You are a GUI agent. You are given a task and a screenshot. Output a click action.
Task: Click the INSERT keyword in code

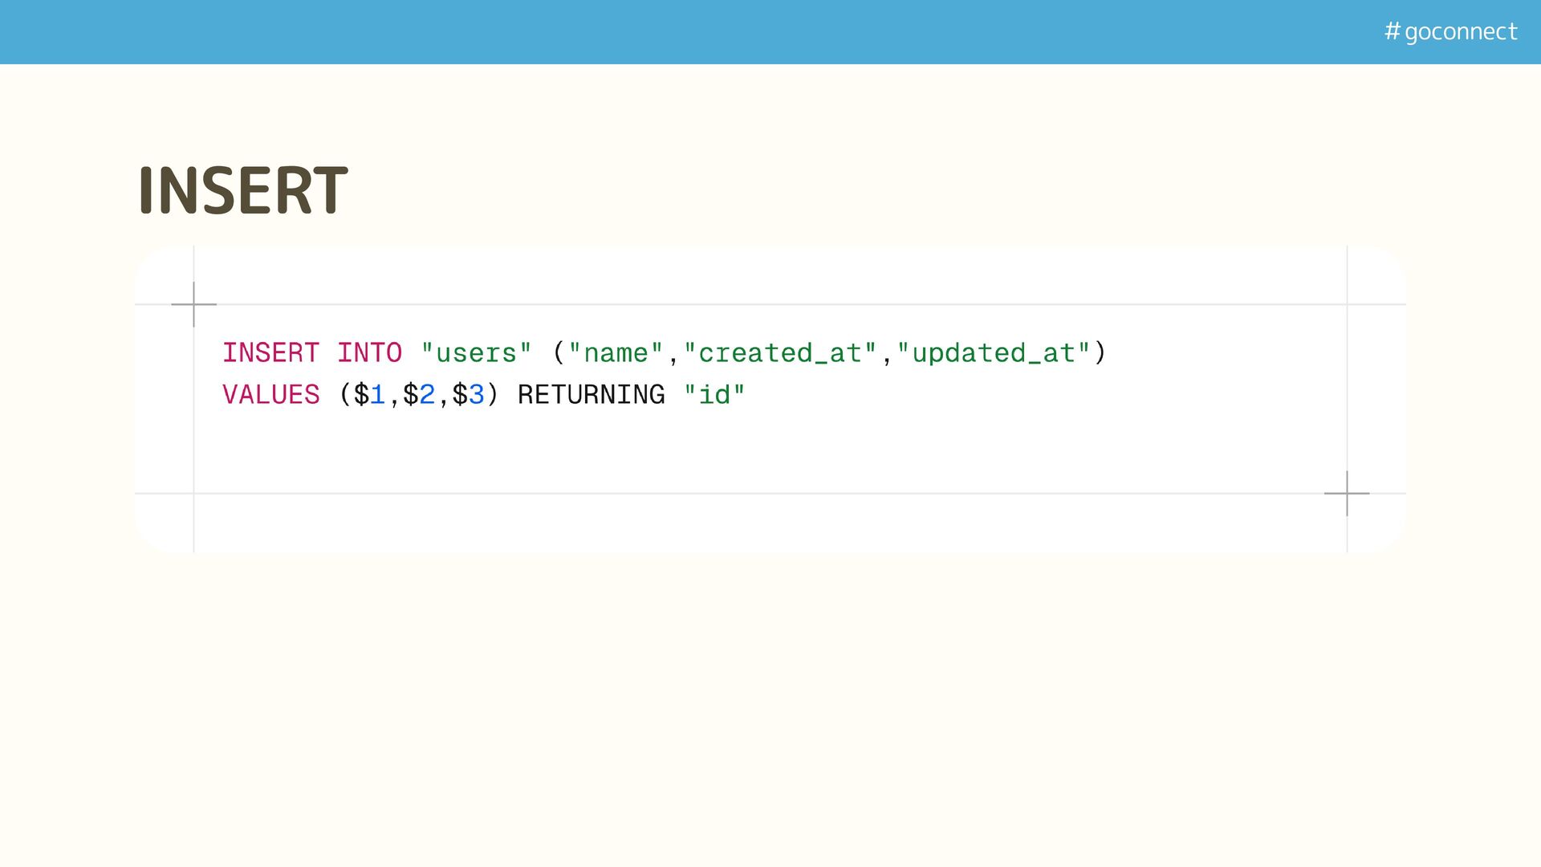(x=270, y=353)
